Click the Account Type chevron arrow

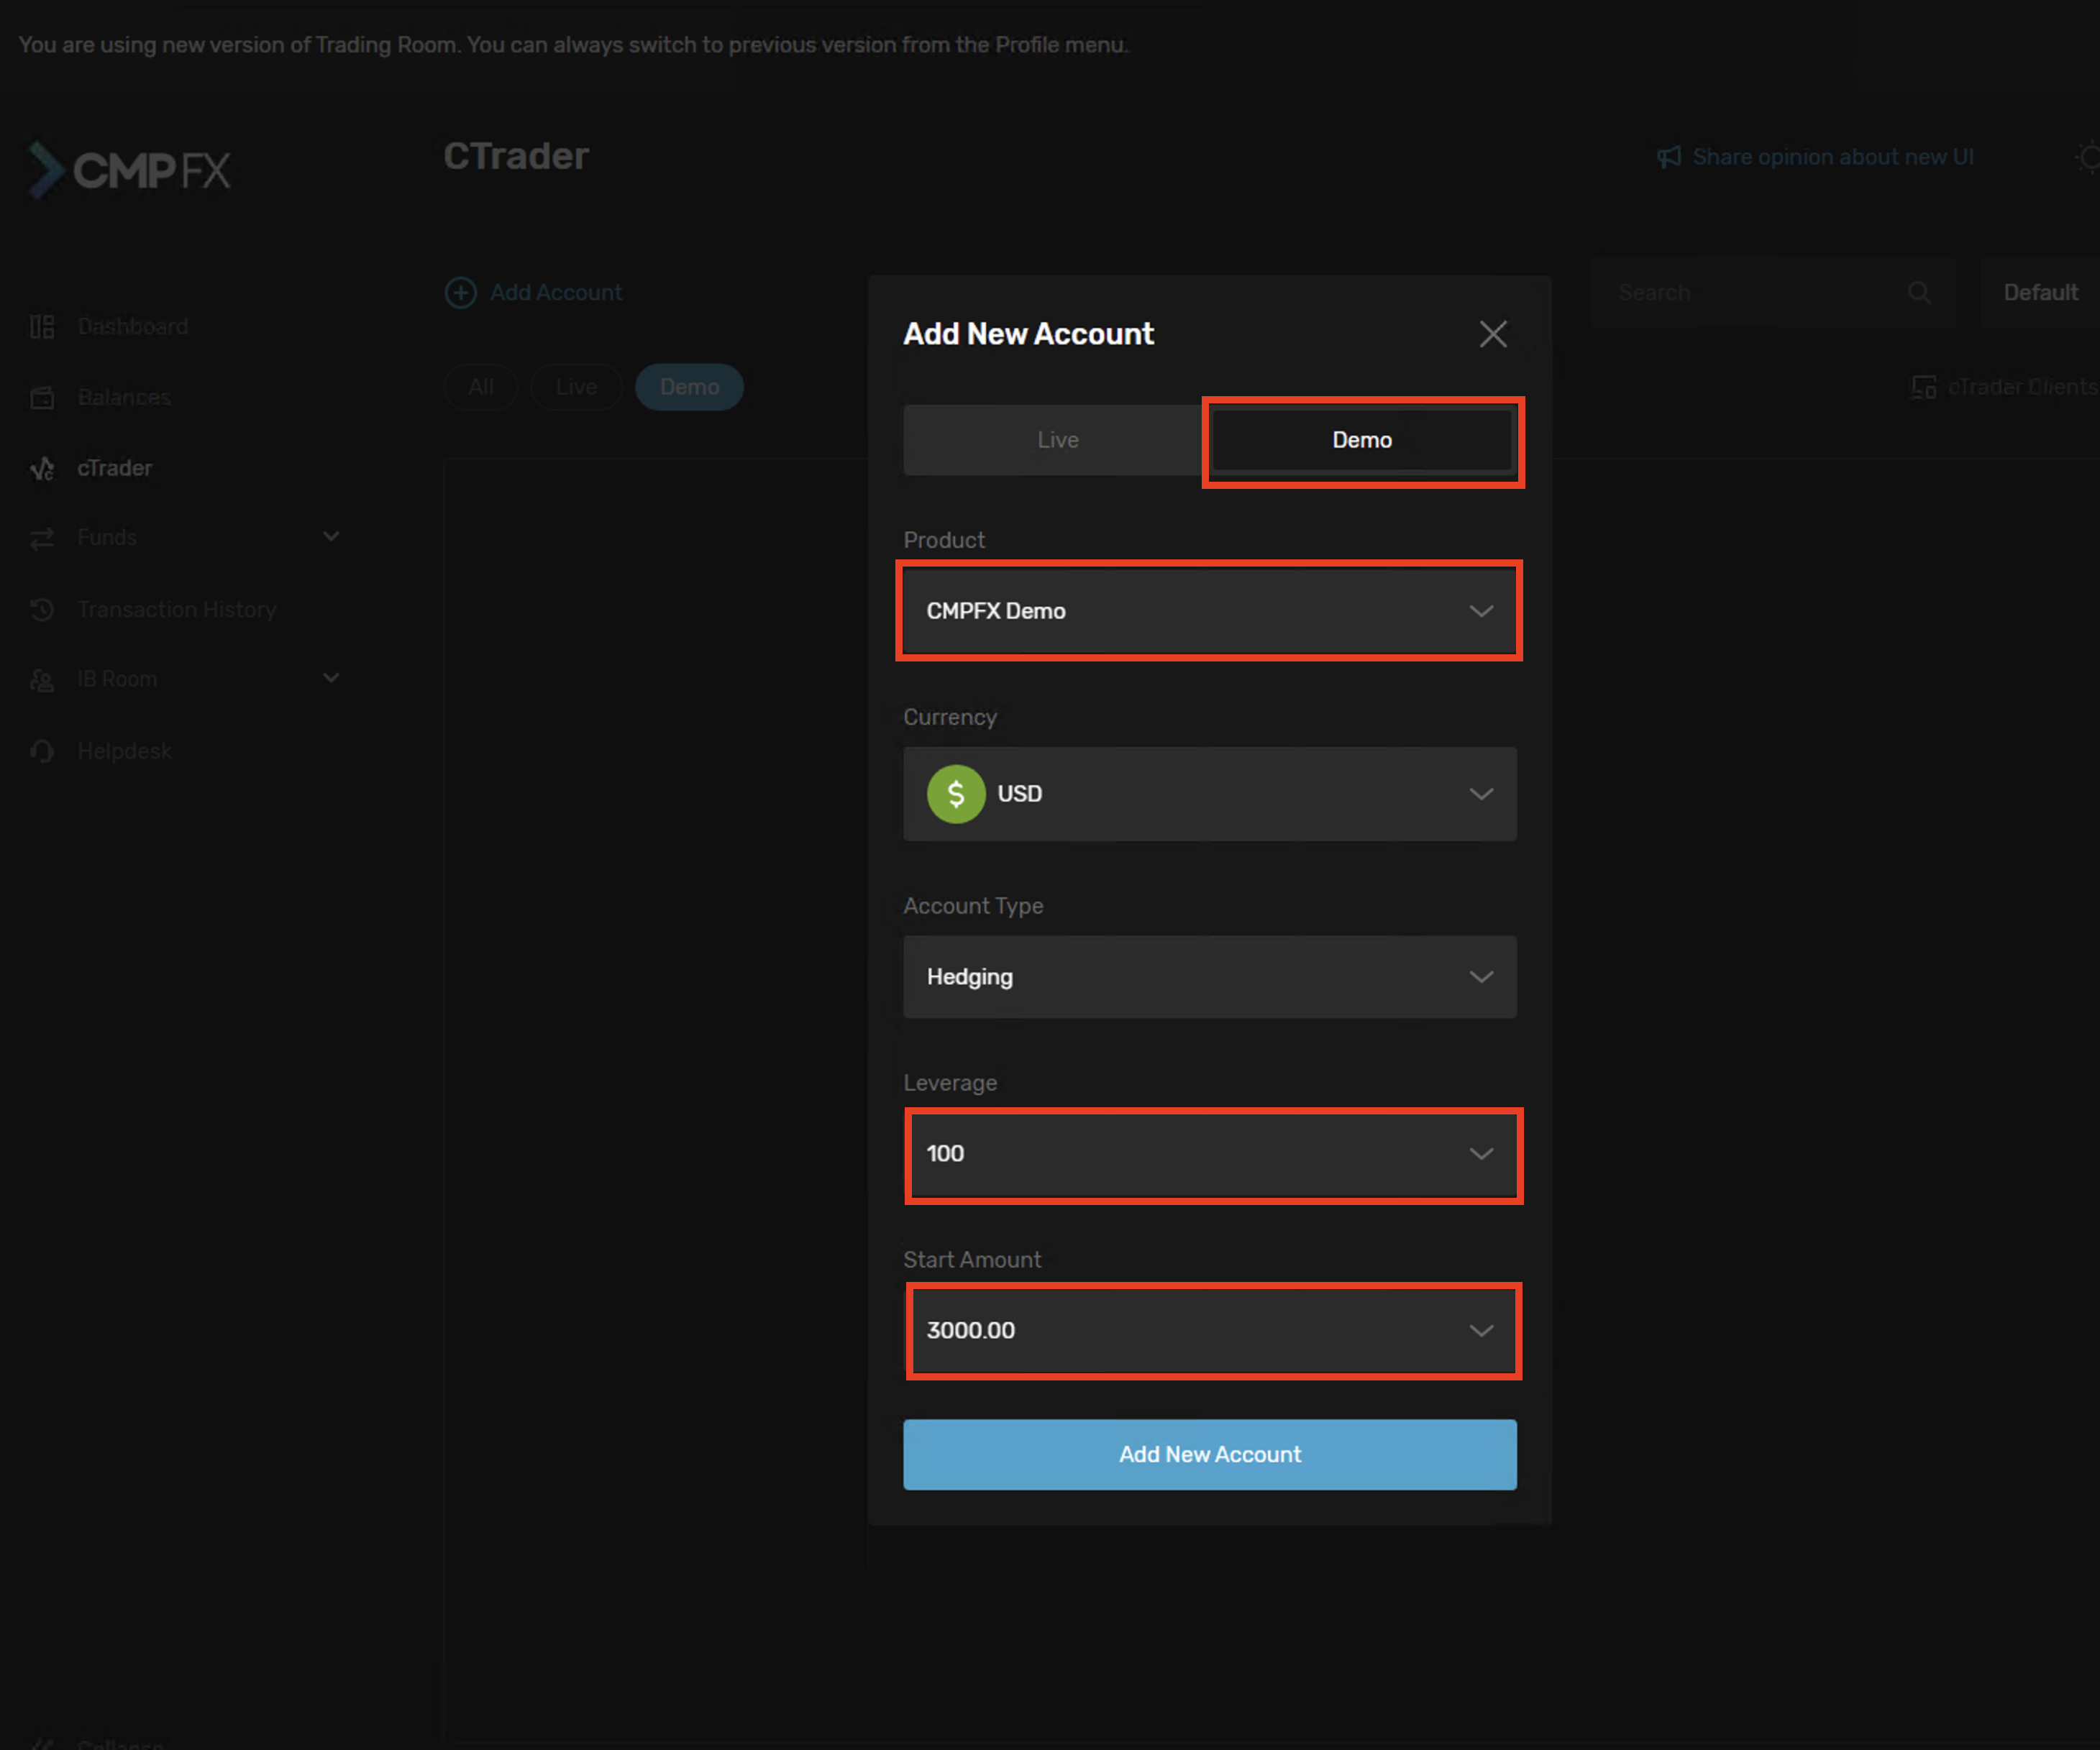(1481, 977)
